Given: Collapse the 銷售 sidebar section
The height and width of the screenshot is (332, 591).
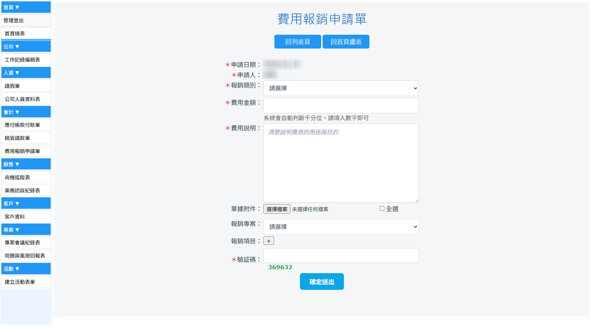Looking at the screenshot, I should [x=26, y=164].
